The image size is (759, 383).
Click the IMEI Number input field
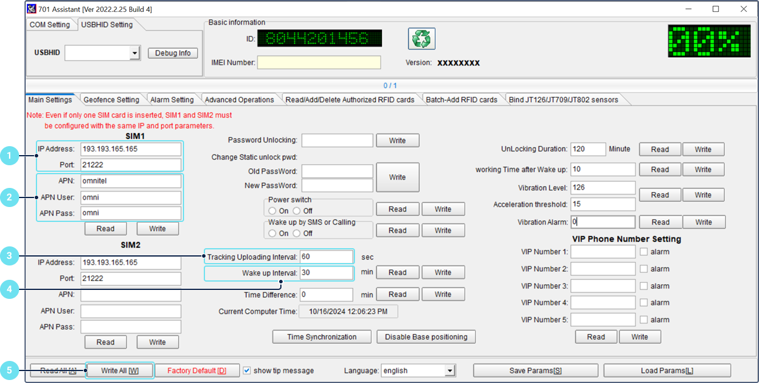pos(319,63)
